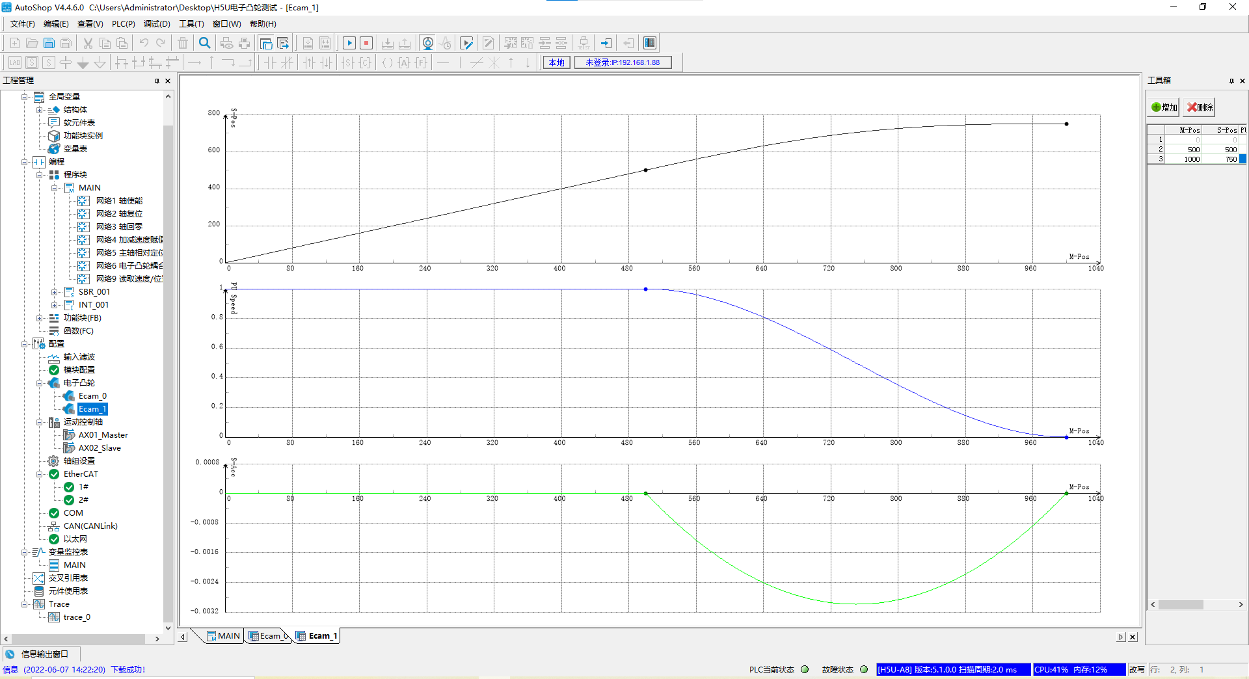Collapse the Trace node
Image resolution: width=1249 pixels, height=679 pixels.
pyautogui.click(x=25, y=604)
